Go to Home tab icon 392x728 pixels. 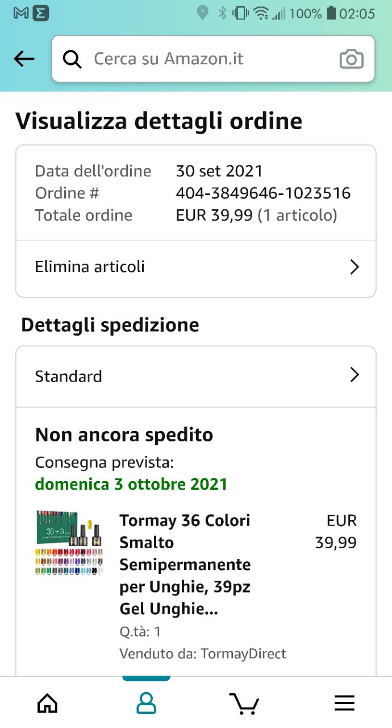click(x=47, y=703)
